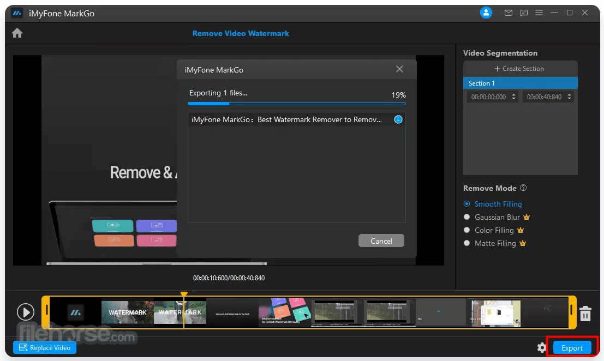Cancel the export in progress
This screenshot has height=361, width=604.
381,241
